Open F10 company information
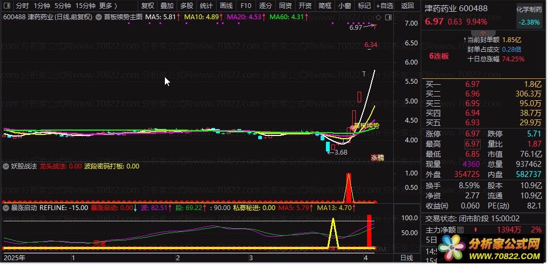 pos(245,6)
